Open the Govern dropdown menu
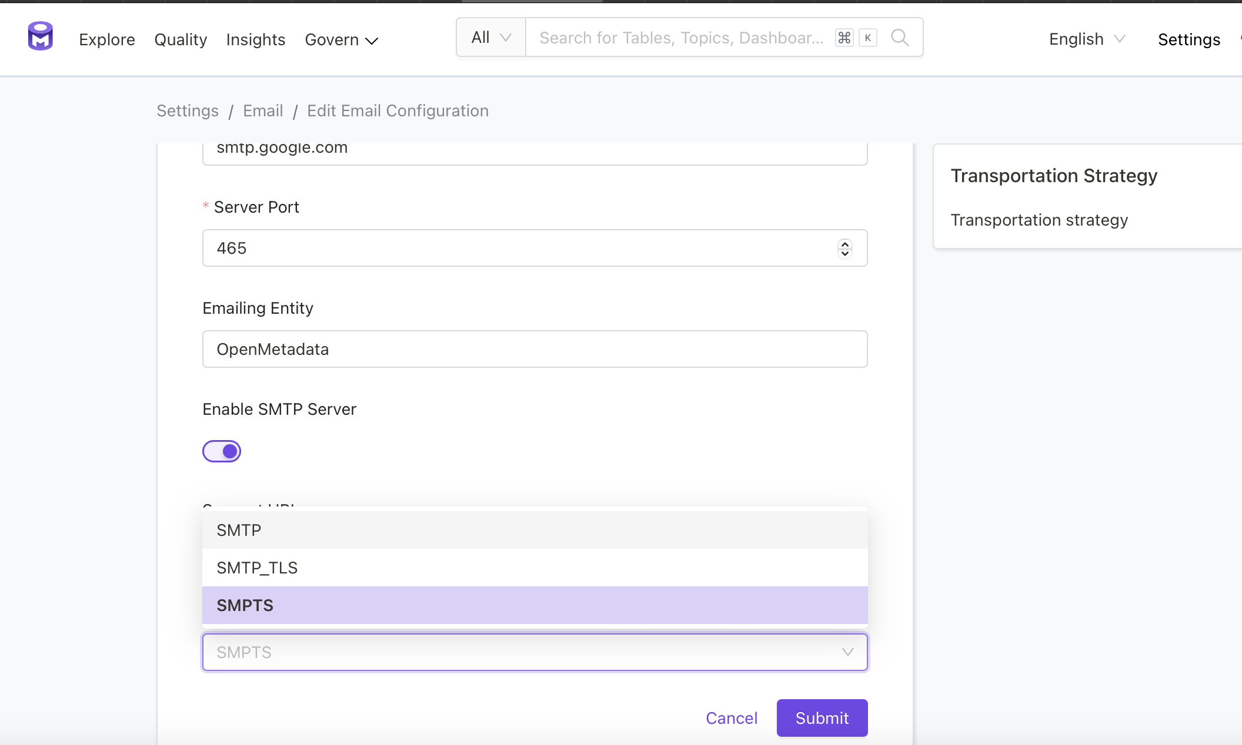Image resolution: width=1242 pixels, height=745 pixels. (x=340, y=39)
